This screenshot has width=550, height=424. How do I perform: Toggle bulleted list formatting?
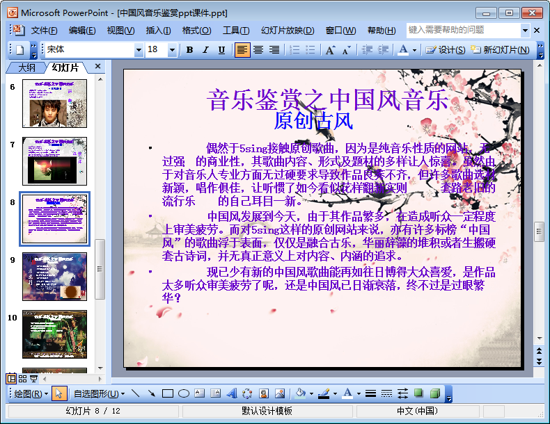[x=311, y=50]
